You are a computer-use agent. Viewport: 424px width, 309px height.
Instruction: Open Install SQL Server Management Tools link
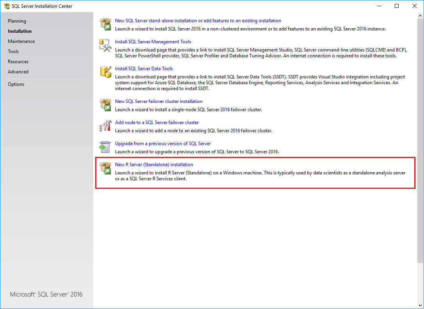[153, 41]
